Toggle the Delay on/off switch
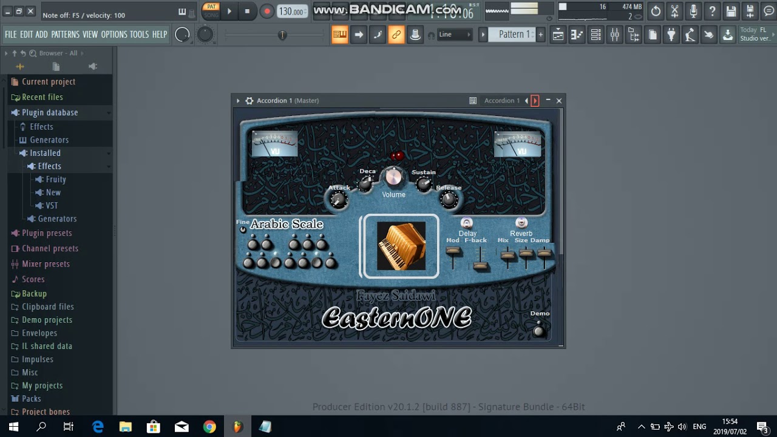The height and width of the screenshot is (437, 777). (x=467, y=223)
